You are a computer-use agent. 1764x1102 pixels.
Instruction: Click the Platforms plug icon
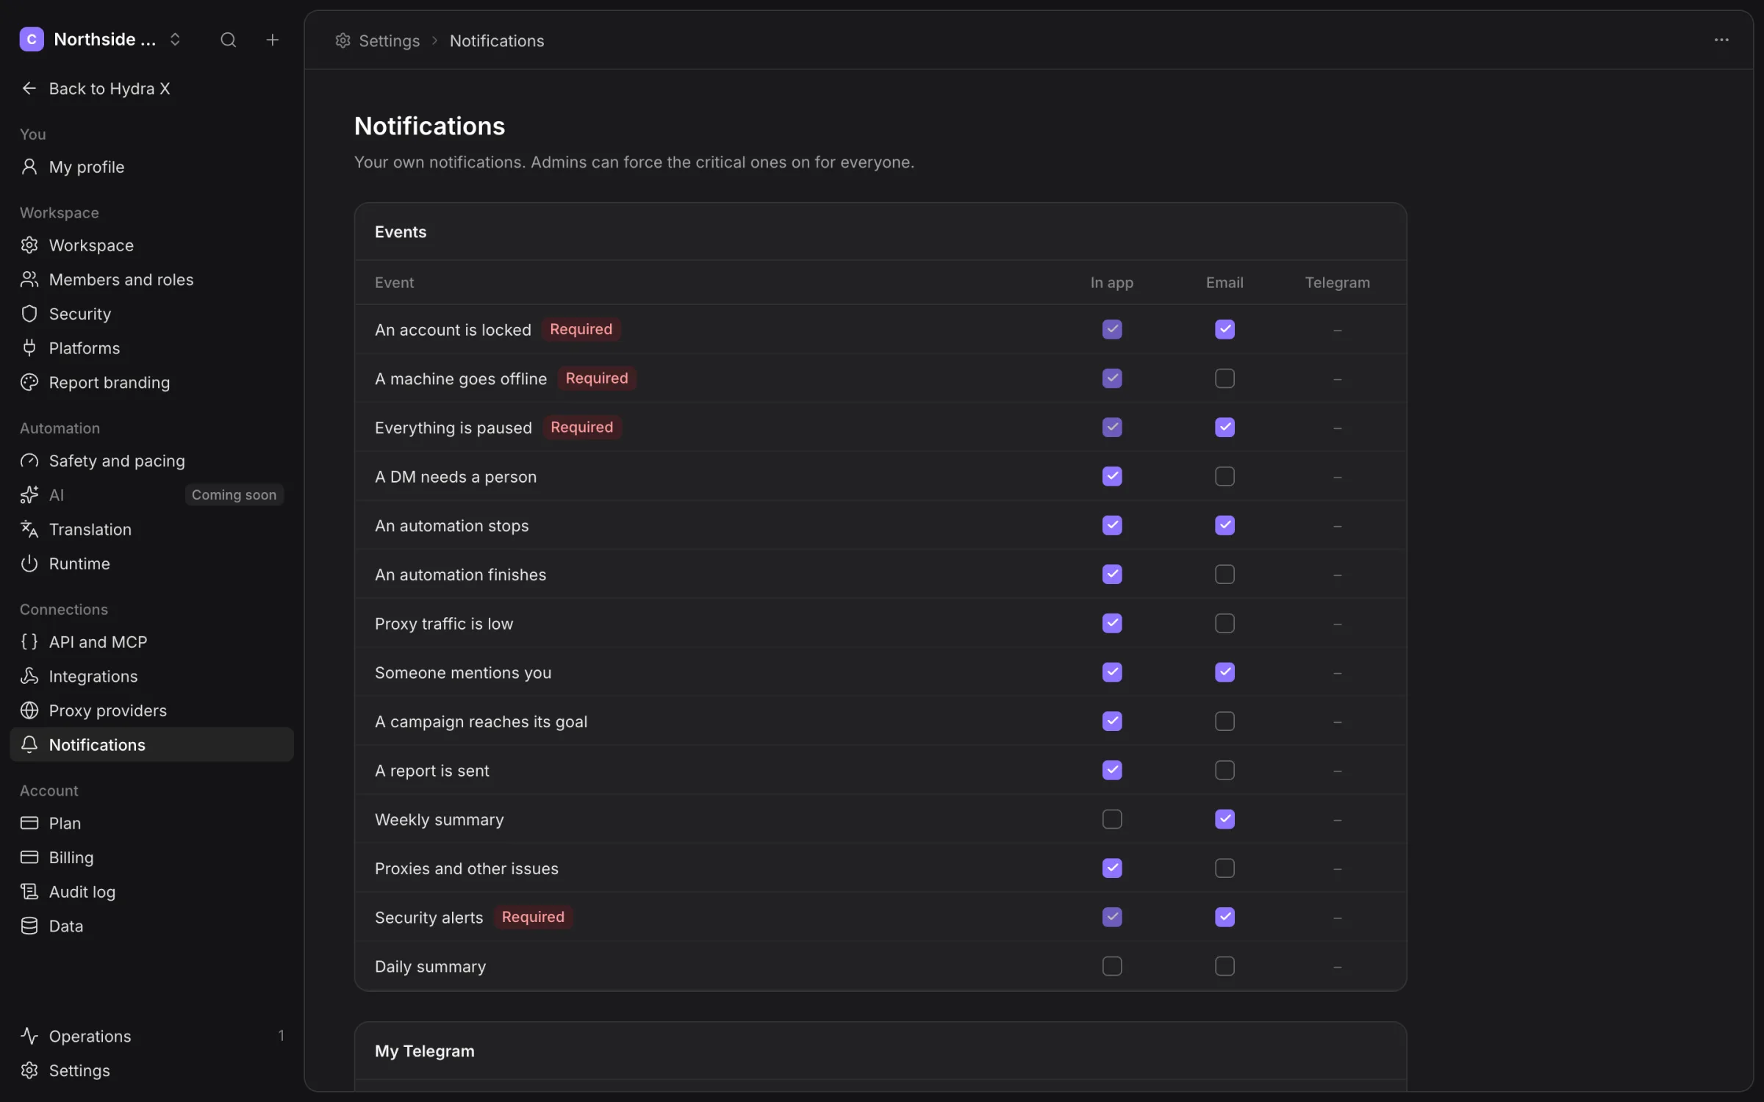pos(29,348)
